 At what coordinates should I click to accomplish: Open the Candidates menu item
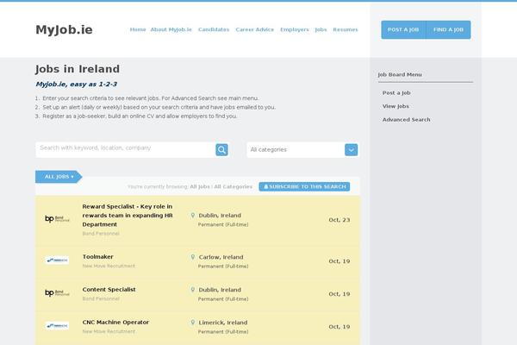(214, 29)
